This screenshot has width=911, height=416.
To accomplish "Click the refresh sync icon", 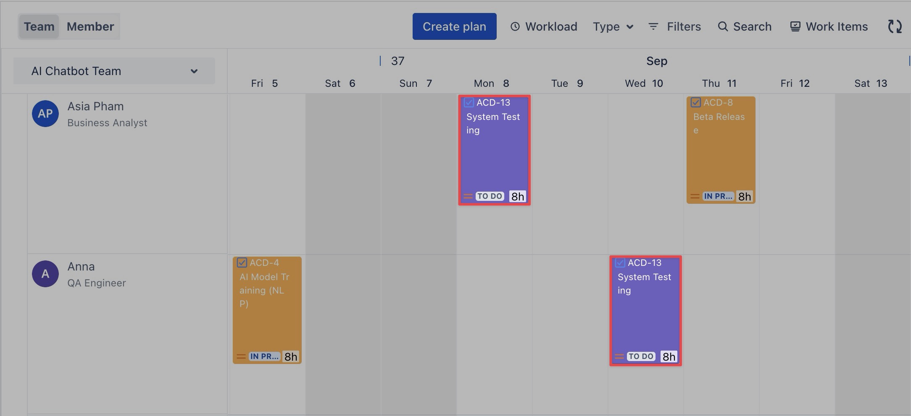I will 895,26.
